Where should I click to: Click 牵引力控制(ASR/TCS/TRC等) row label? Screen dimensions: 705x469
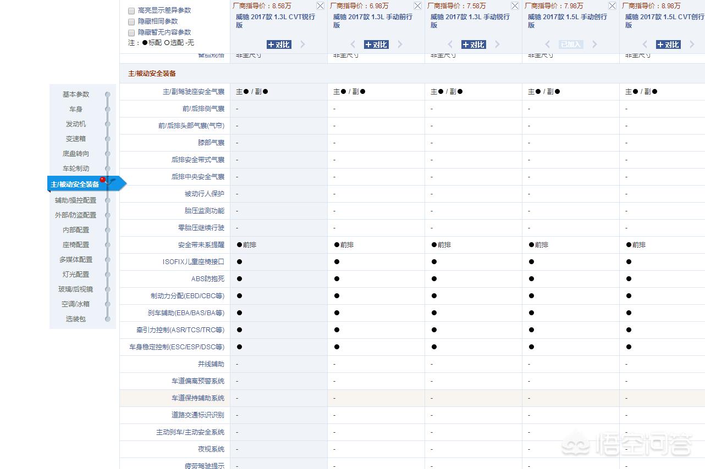click(x=180, y=330)
